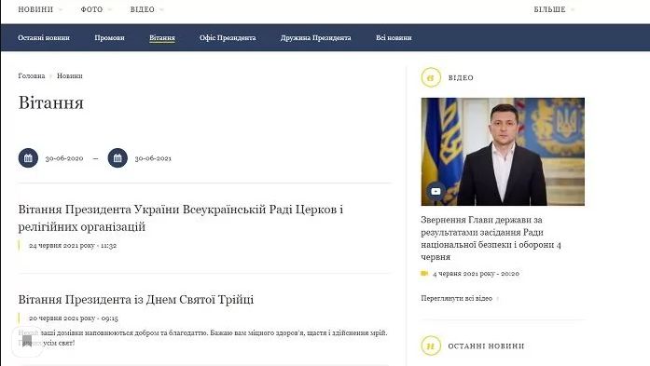Screen dimensions: 650x366
Task: Open the Дружина Президента tab
Action: pyautogui.click(x=316, y=37)
